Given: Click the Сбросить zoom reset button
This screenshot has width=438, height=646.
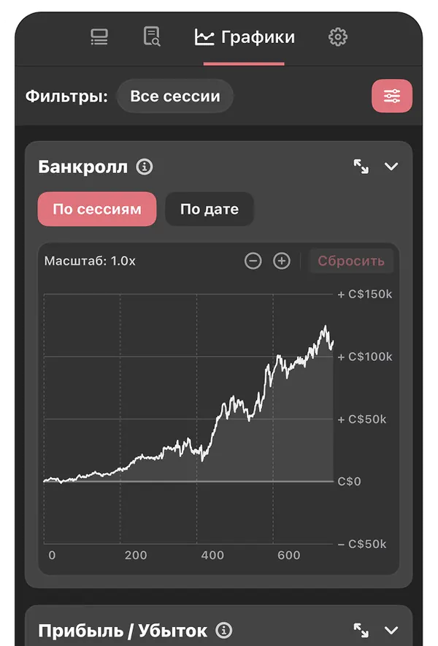Looking at the screenshot, I should [x=351, y=261].
